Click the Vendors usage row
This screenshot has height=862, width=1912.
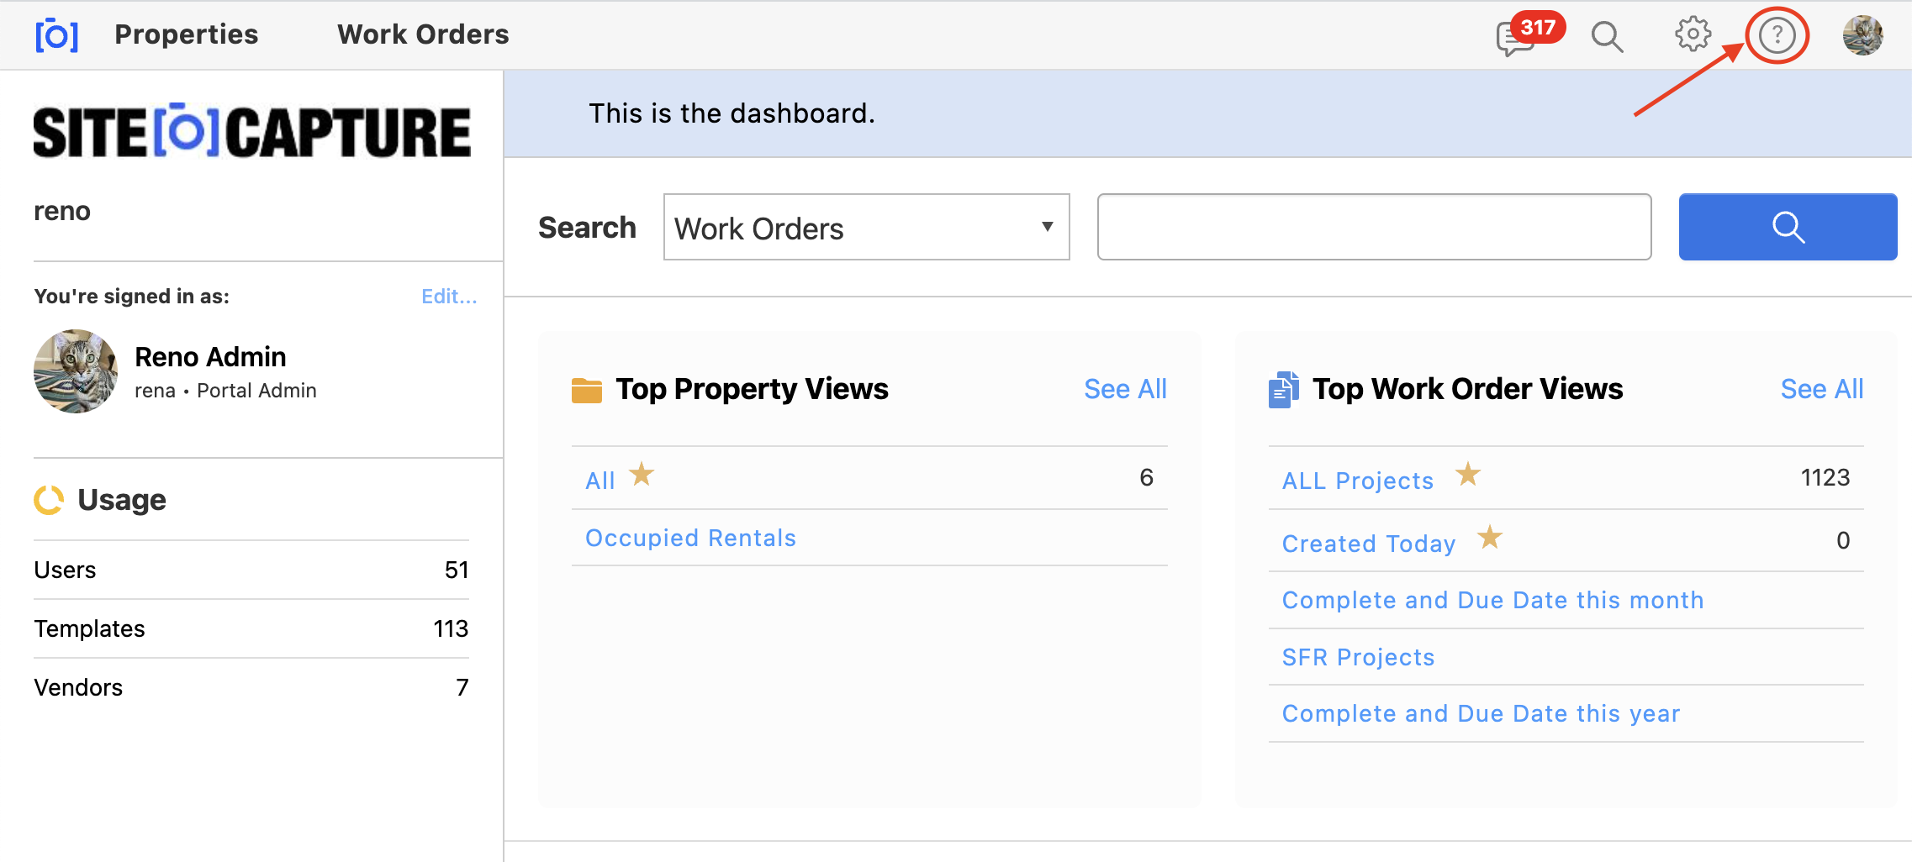pos(251,687)
